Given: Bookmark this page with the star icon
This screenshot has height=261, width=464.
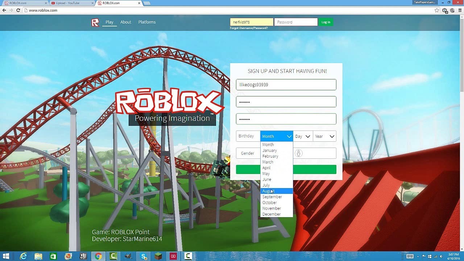Looking at the screenshot, I should point(437,11).
